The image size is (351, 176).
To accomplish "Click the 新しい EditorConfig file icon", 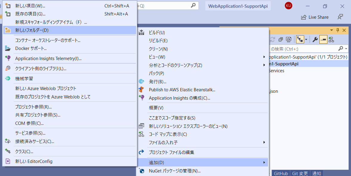I will [x=8, y=161].
